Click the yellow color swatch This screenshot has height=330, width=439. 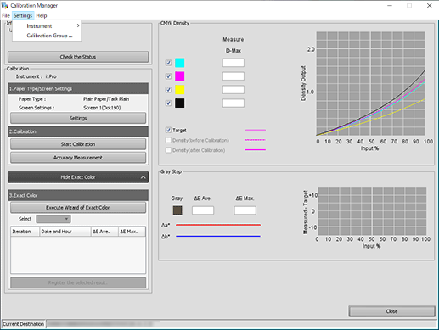[x=179, y=90]
